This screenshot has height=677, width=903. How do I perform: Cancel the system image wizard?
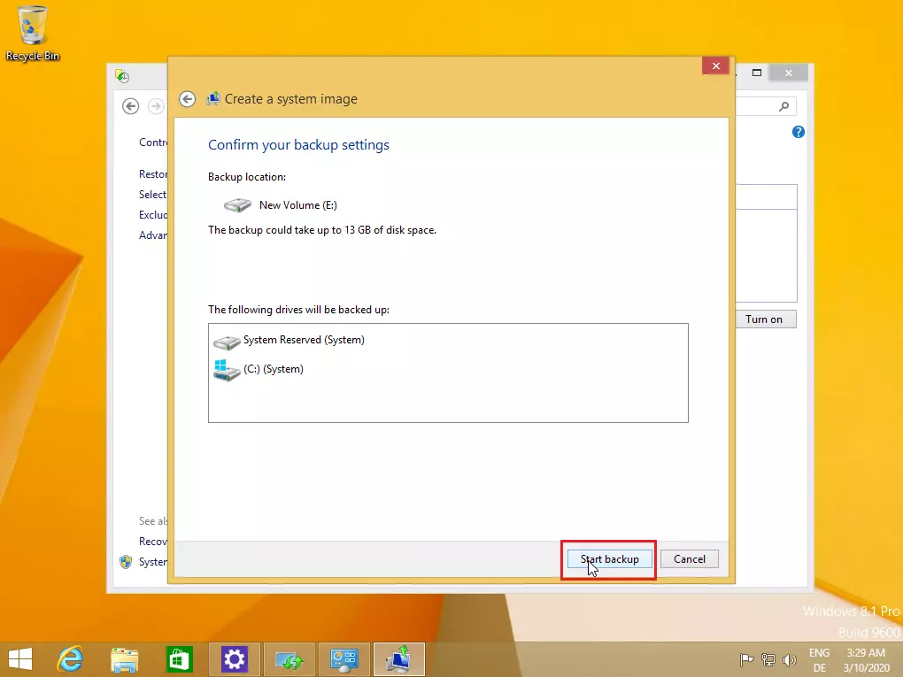point(690,559)
